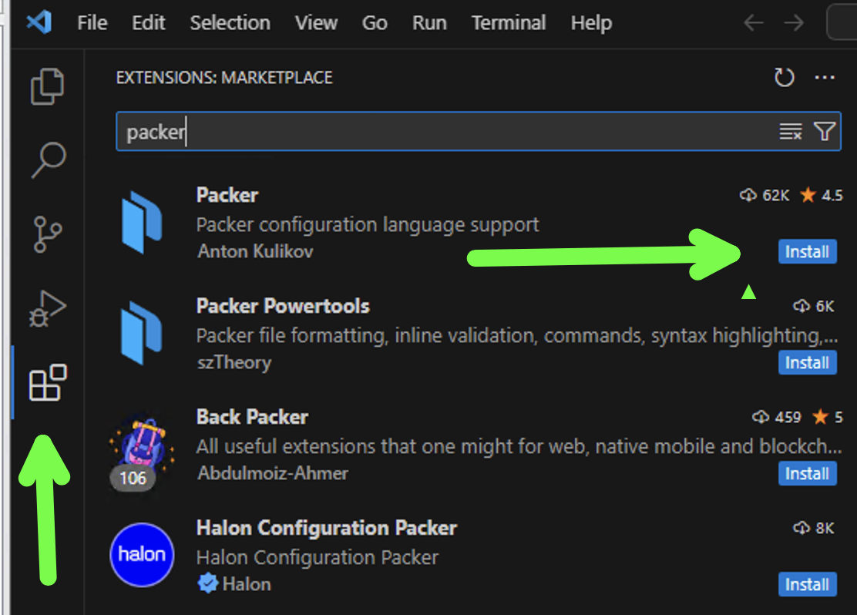Image resolution: width=857 pixels, height=615 pixels.
Task: Open the Go menu
Action: pyautogui.click(x=375, y=23)
